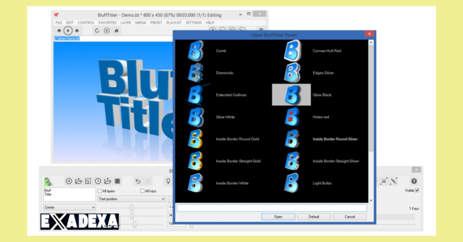Adjust the first property slider handle
The image size is (463, 242).
[132, 208]
